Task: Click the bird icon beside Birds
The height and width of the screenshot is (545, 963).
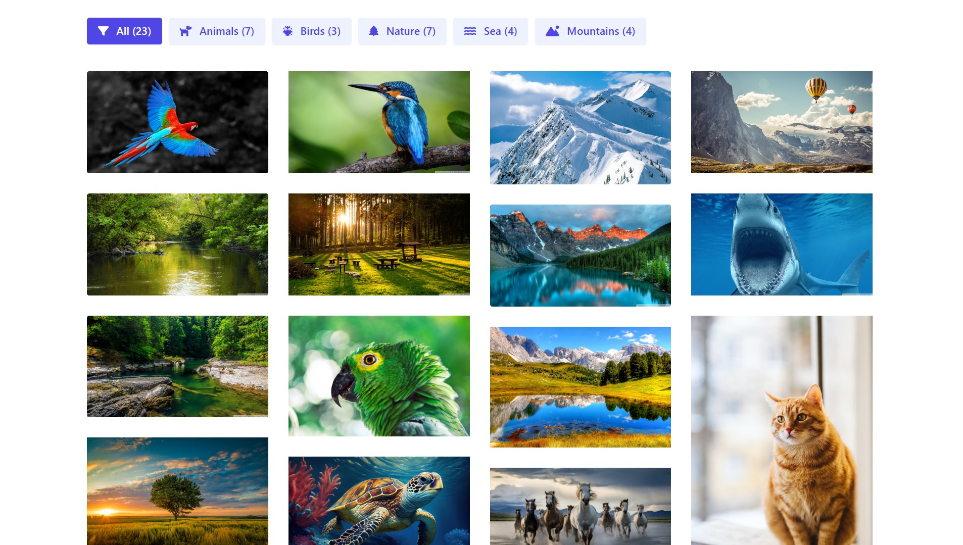Action: click(x=287, y=31)
